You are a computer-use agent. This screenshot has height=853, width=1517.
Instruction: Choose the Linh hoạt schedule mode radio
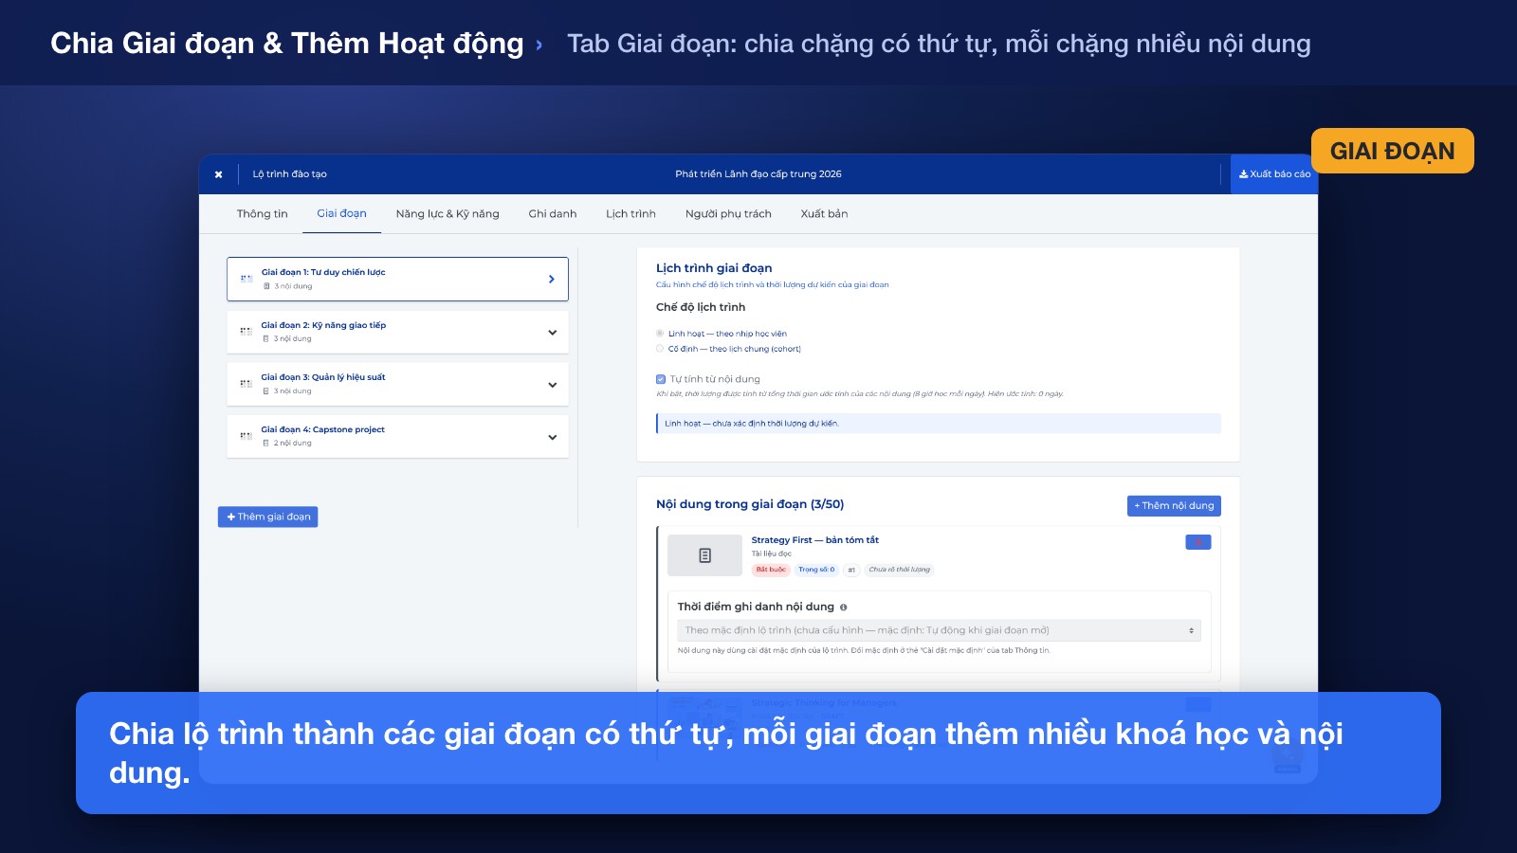tap(660, 334)
